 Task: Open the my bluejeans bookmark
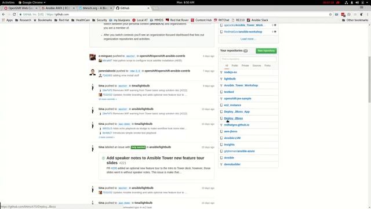click(x=119, y=20)
